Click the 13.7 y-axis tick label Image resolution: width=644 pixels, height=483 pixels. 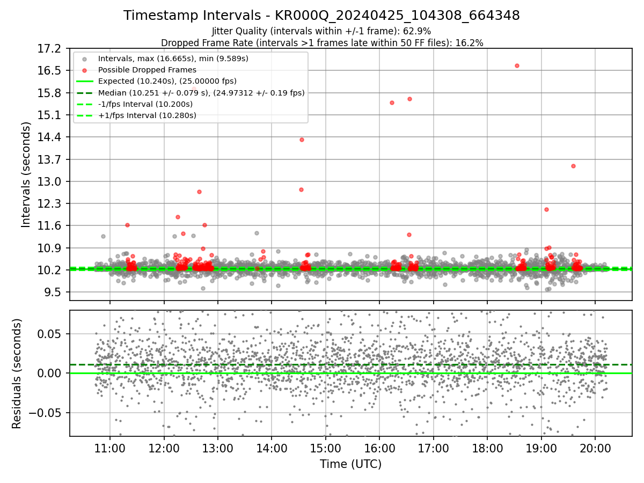(x=50, y=159)
